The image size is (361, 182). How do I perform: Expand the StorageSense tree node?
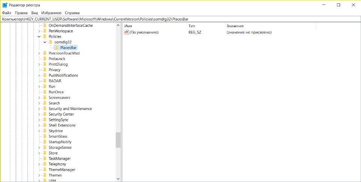(39, 148)
